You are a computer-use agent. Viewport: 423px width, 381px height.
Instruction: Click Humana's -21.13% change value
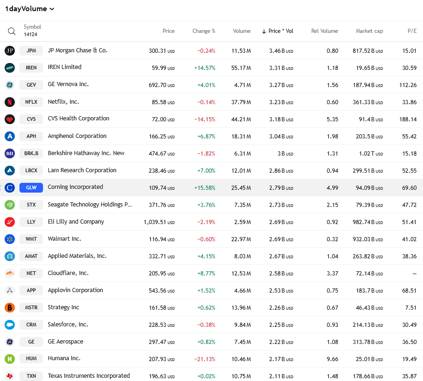coord(205,359)
